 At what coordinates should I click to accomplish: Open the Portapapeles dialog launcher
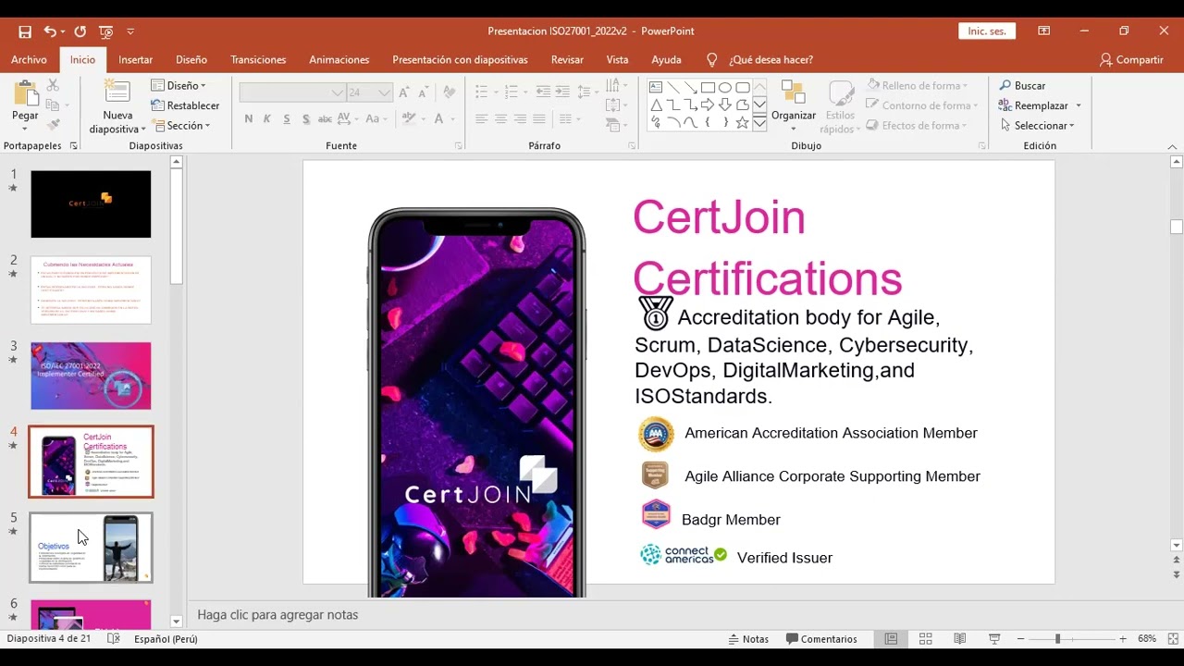point(72,146)
